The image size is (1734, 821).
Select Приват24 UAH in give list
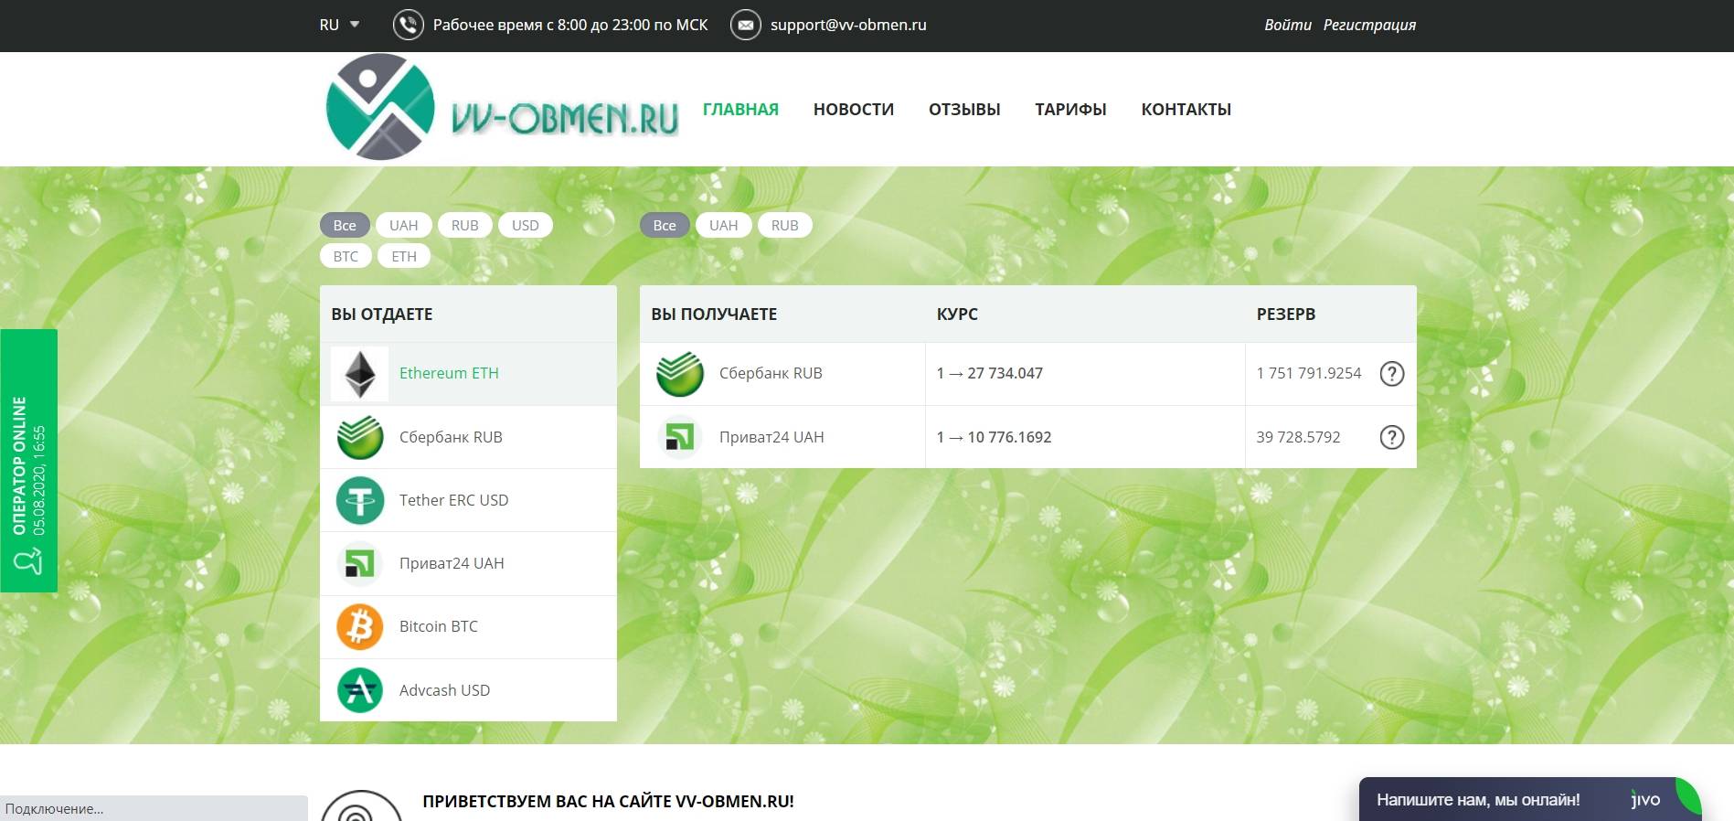[x=468, y=563]
